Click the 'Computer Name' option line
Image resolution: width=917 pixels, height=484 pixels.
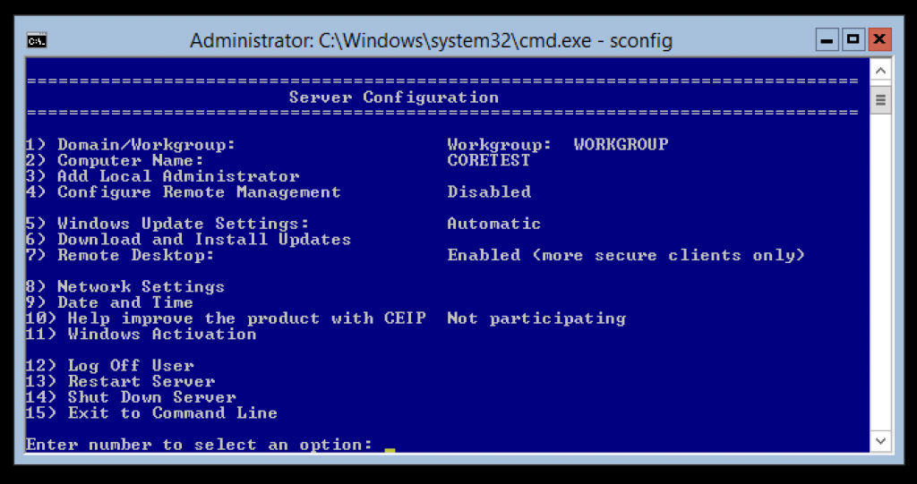[279, 160]
